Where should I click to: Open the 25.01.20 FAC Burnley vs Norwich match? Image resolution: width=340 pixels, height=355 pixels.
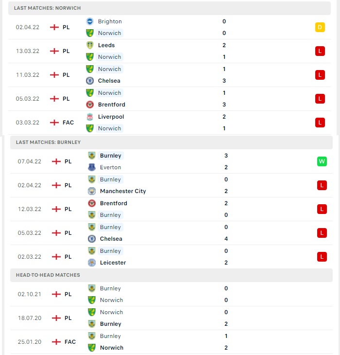171,342
